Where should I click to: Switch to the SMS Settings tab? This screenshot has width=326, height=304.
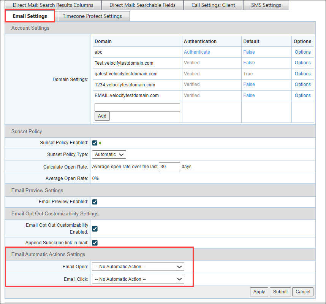tap(266, 5)
